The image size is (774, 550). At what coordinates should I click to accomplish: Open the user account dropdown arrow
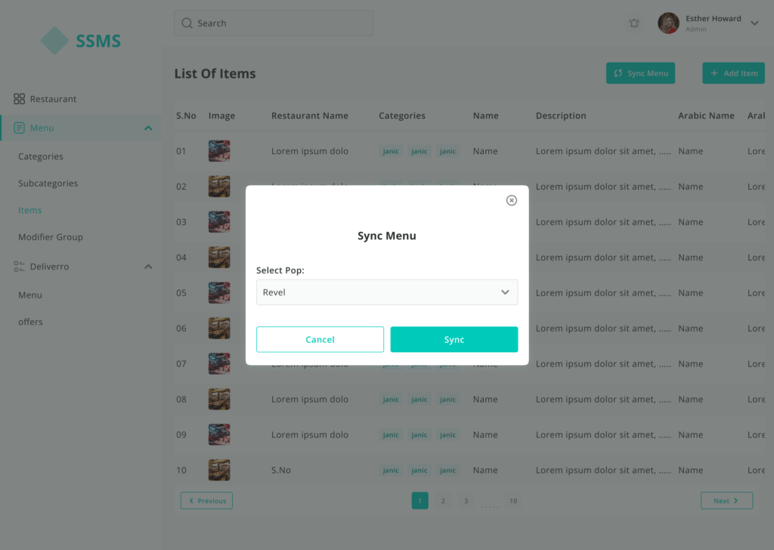click(x=754, y=23)
